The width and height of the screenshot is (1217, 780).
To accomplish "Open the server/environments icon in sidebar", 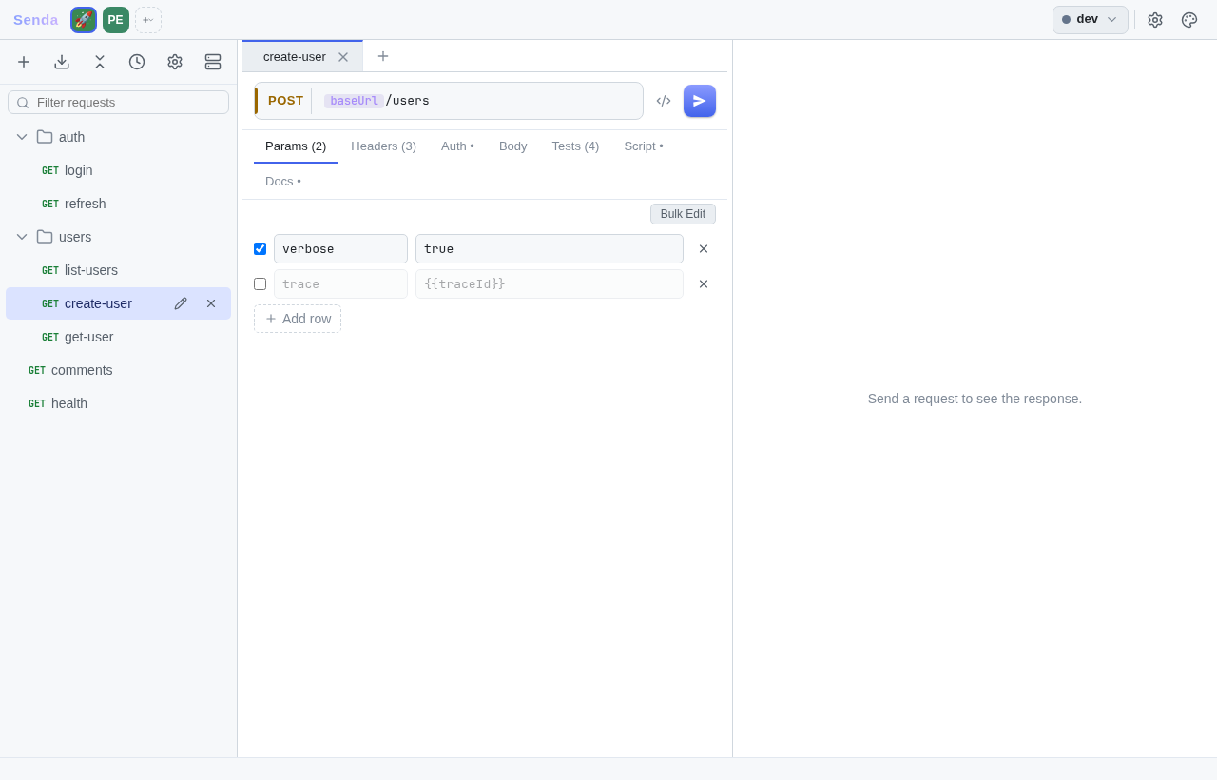I will (x=213, y=62).
